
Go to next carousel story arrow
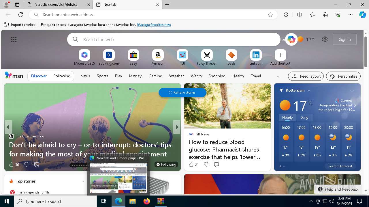[x=177, y=127]
